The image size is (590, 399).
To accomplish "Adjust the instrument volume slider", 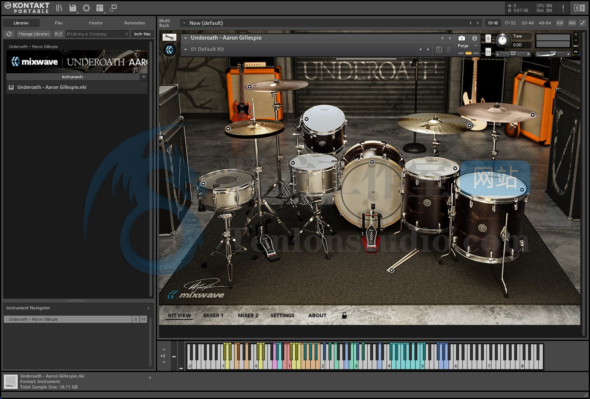I will tap(553, 54).
